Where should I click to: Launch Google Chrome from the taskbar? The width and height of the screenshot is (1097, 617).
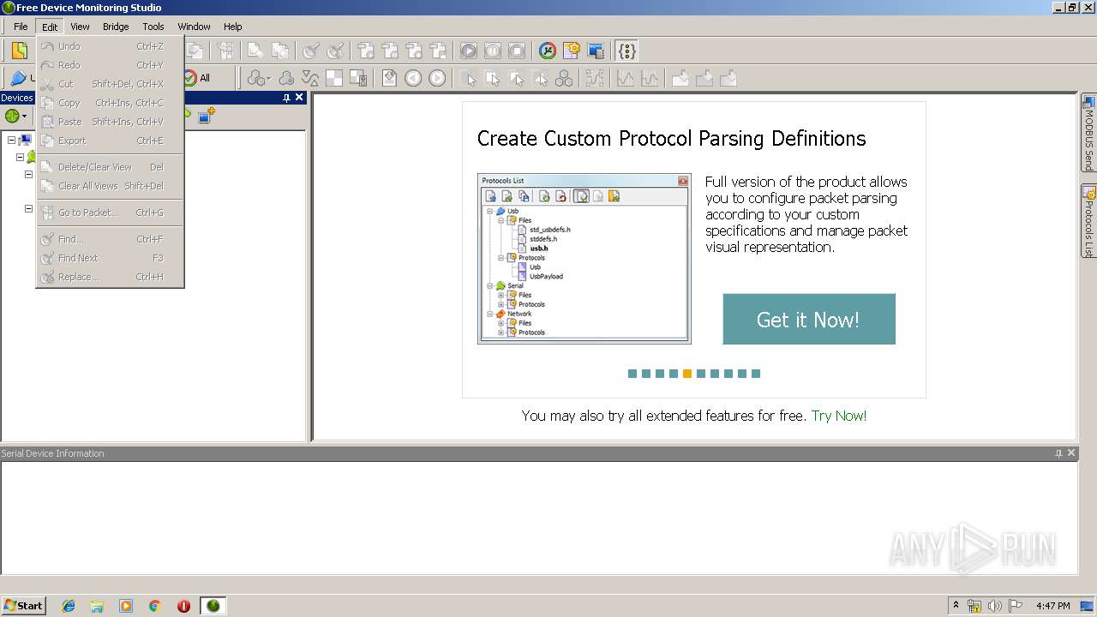(x=155, y=606)
